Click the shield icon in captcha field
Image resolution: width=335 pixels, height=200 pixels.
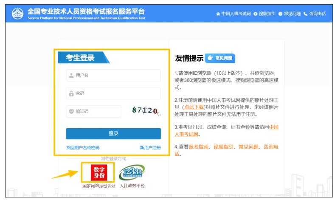71,111
